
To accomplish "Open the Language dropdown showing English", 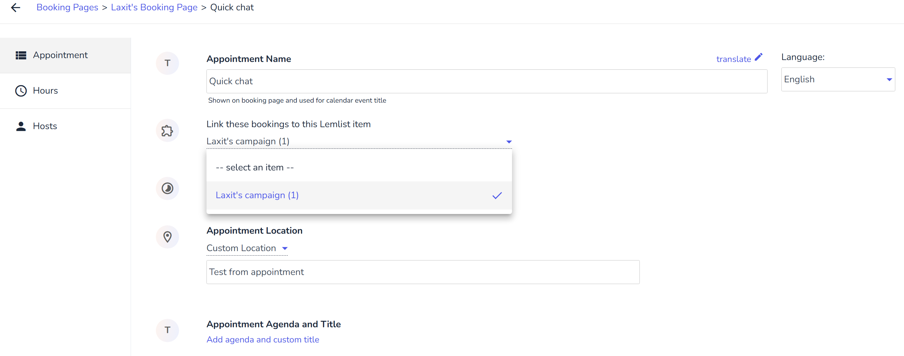I will pos(838,79).
